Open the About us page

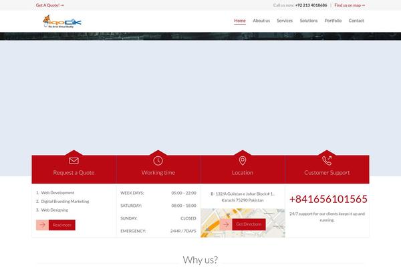pos(261,21)
